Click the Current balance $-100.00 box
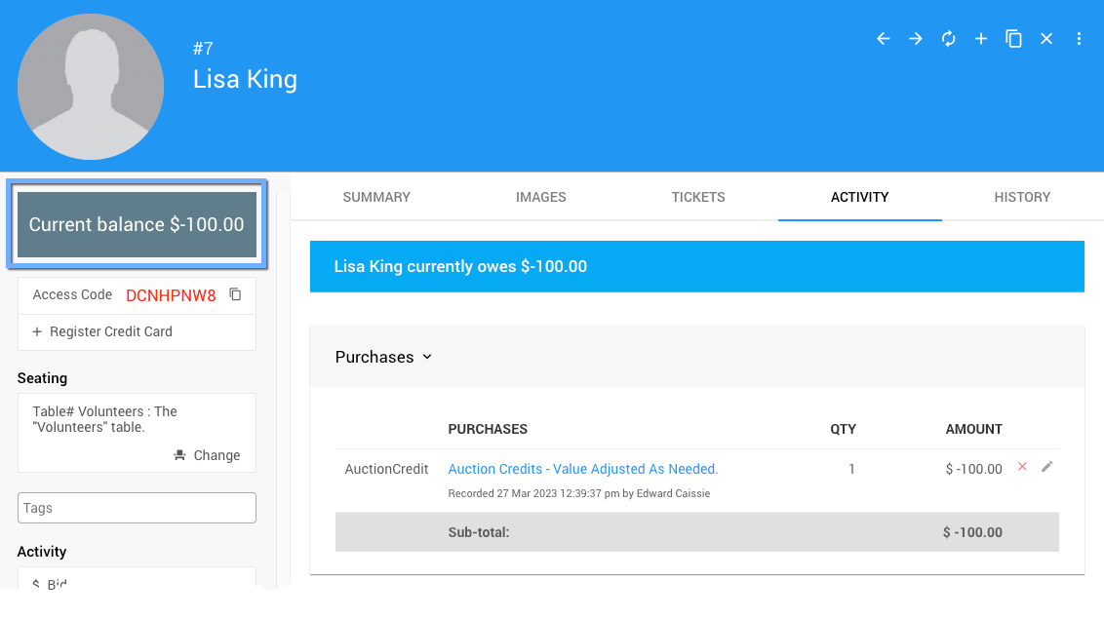Screen dimensions: 1104x618 pos(137,225)
